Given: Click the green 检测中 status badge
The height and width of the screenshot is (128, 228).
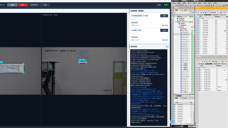Looking at the screenshot, I should coord(166,5).
